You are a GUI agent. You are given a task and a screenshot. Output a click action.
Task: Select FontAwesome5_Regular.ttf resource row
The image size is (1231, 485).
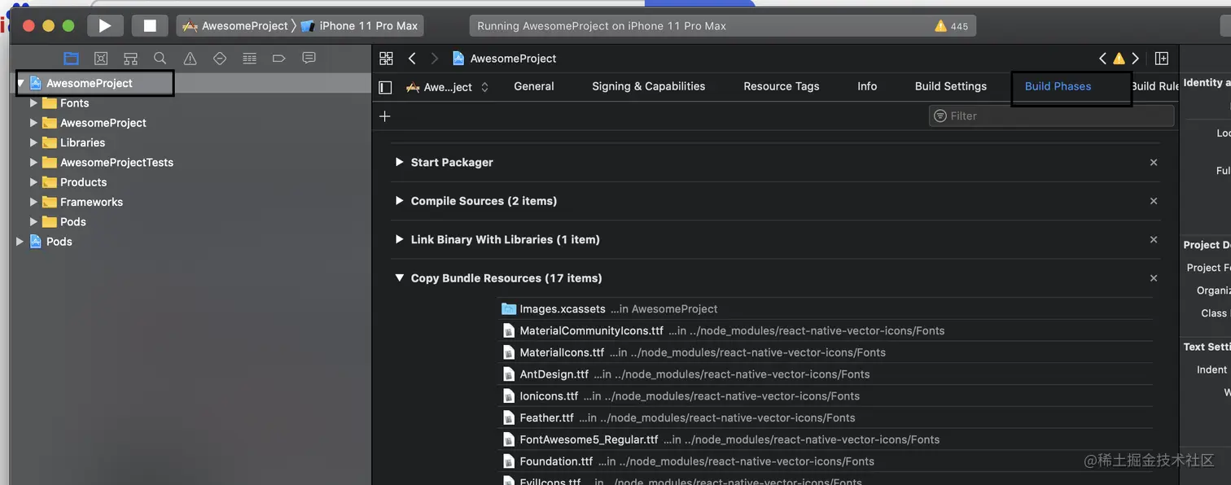(826, 439)
